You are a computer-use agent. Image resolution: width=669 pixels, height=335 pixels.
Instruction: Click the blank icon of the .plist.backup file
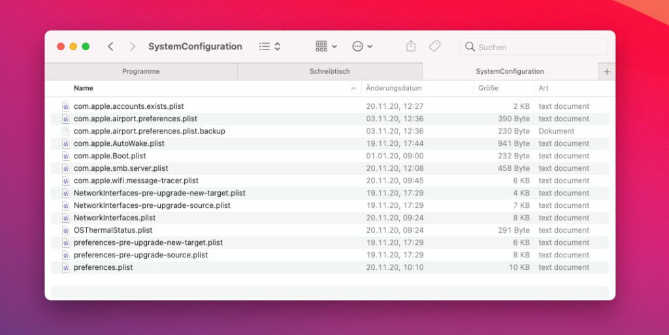(65, 131)
